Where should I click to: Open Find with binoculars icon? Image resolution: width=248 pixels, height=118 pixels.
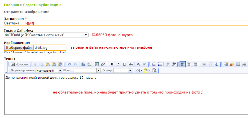point(83,64)
